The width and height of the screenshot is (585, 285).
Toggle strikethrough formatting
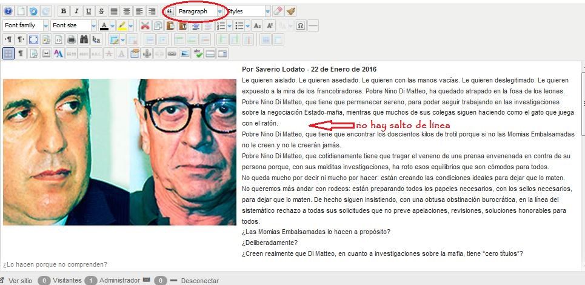click(x=101, y=11)
